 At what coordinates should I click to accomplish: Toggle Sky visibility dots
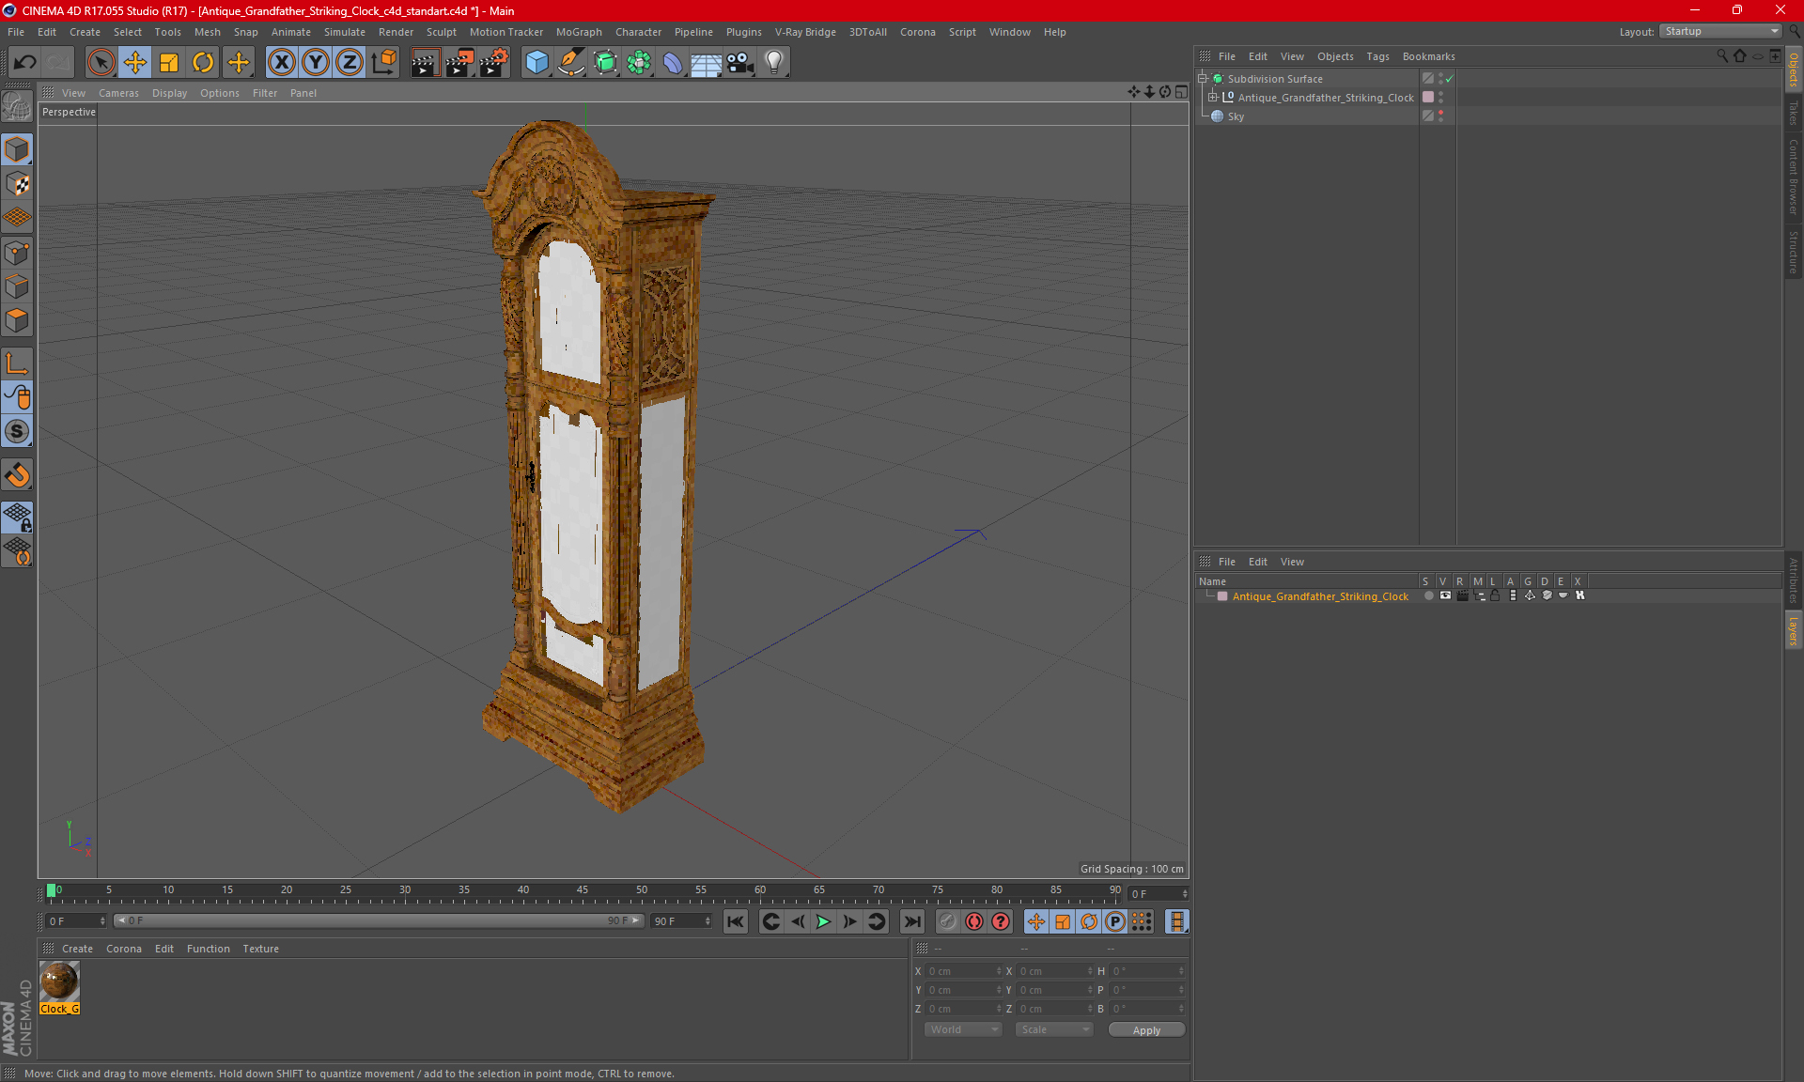point(1440,116)
